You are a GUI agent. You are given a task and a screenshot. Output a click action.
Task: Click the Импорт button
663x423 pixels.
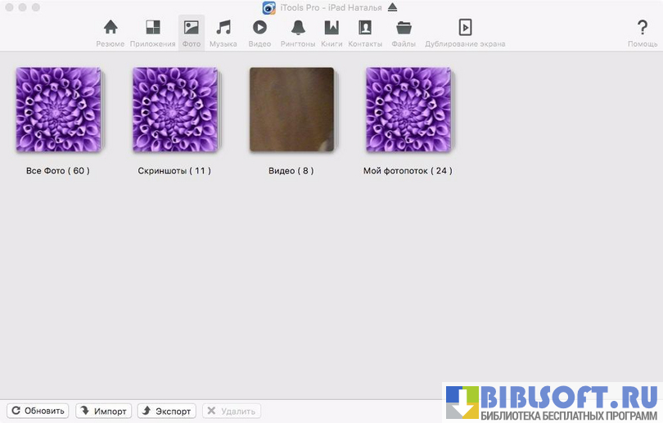(x=103, y=411)
